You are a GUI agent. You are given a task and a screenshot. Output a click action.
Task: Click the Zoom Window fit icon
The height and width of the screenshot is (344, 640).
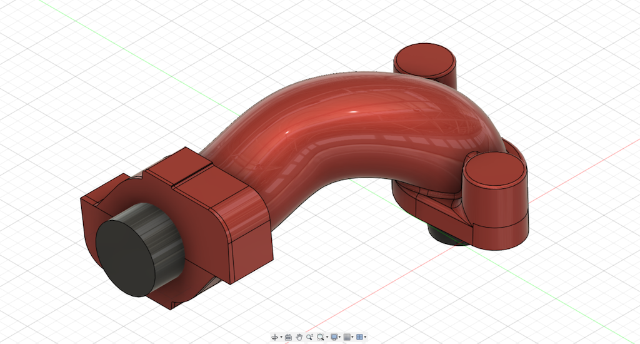pos(321,337)
